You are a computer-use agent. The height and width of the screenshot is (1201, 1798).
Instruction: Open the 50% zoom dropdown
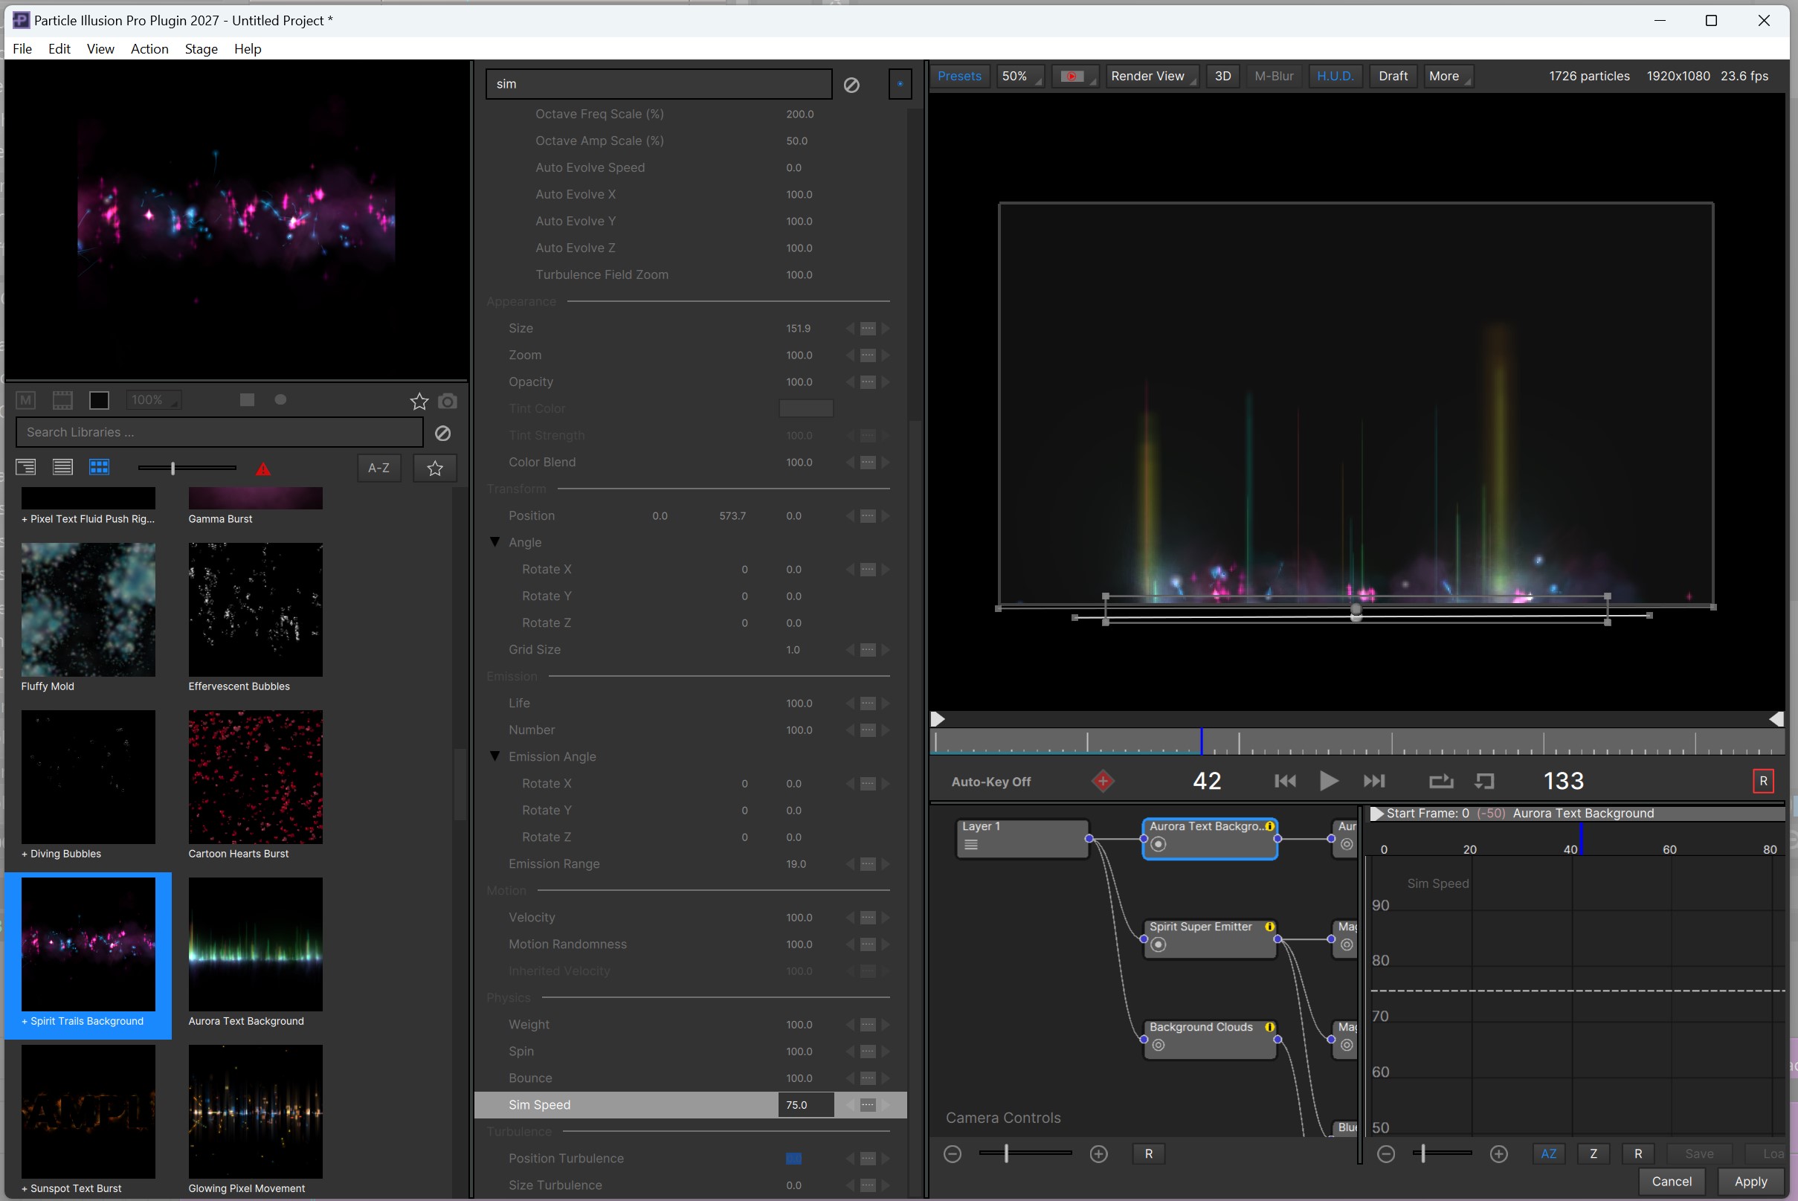tap(1020, 76)
